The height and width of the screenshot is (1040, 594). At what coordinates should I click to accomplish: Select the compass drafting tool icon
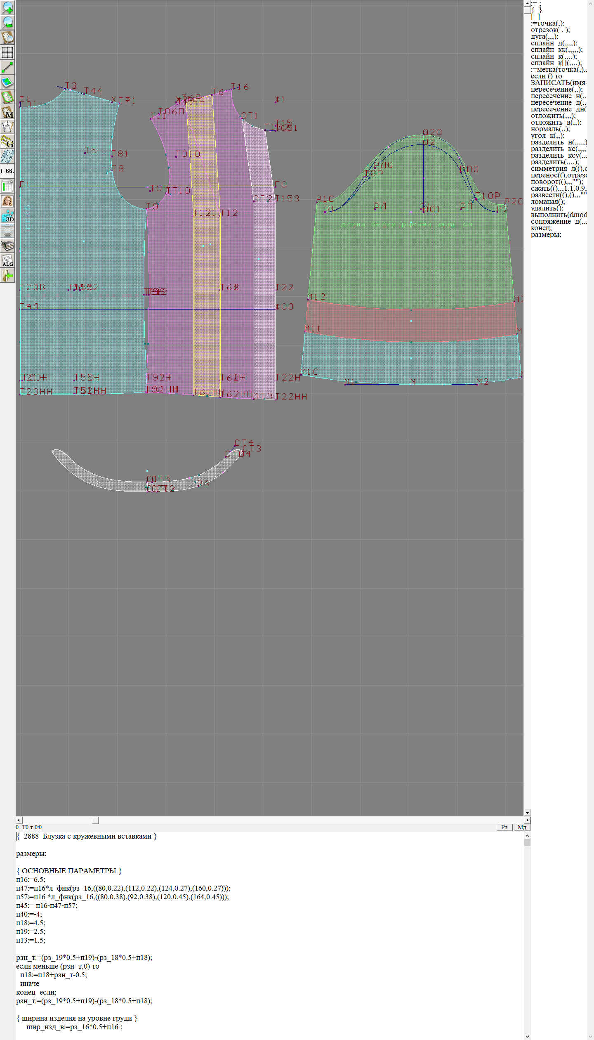pos(7,126)
